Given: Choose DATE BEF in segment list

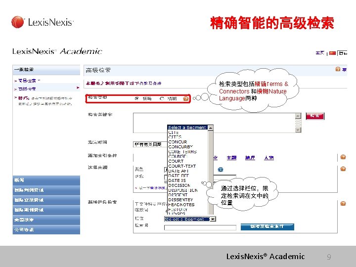Looking at the screenshot, I should tap(178, 176).
